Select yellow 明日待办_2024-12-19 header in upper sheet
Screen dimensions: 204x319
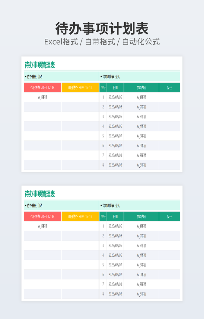80,88
